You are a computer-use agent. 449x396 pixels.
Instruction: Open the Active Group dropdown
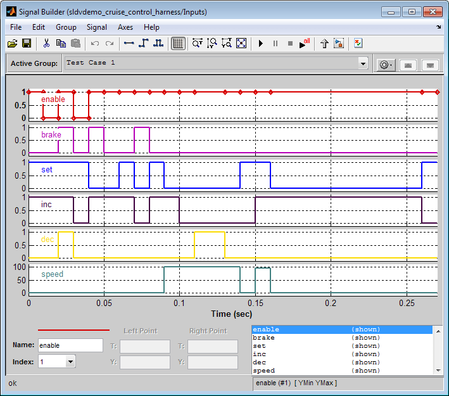(x=363, y=63)
